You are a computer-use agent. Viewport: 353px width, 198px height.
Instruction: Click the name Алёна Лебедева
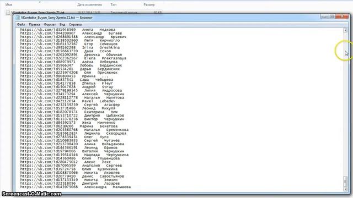pos(100,62)
